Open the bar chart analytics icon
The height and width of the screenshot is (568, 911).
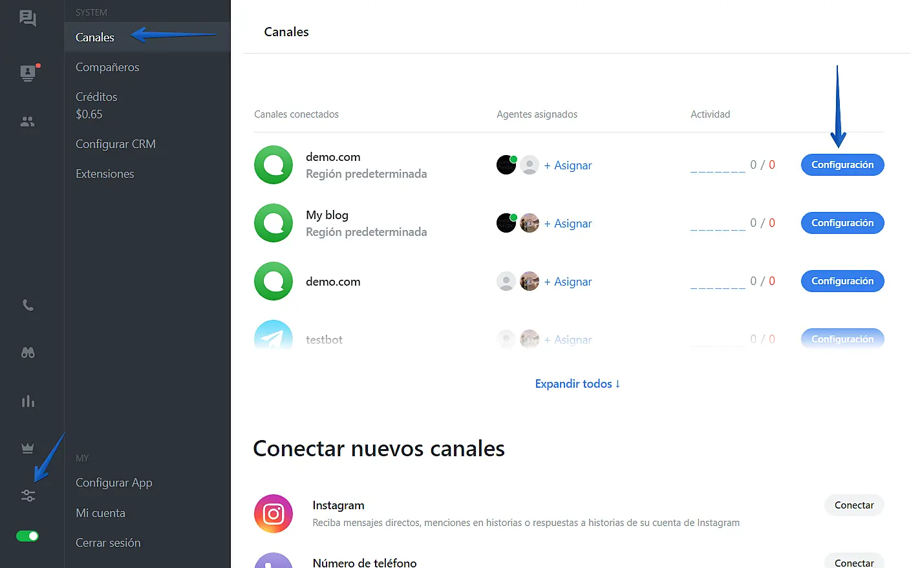[x=28, y=401]
